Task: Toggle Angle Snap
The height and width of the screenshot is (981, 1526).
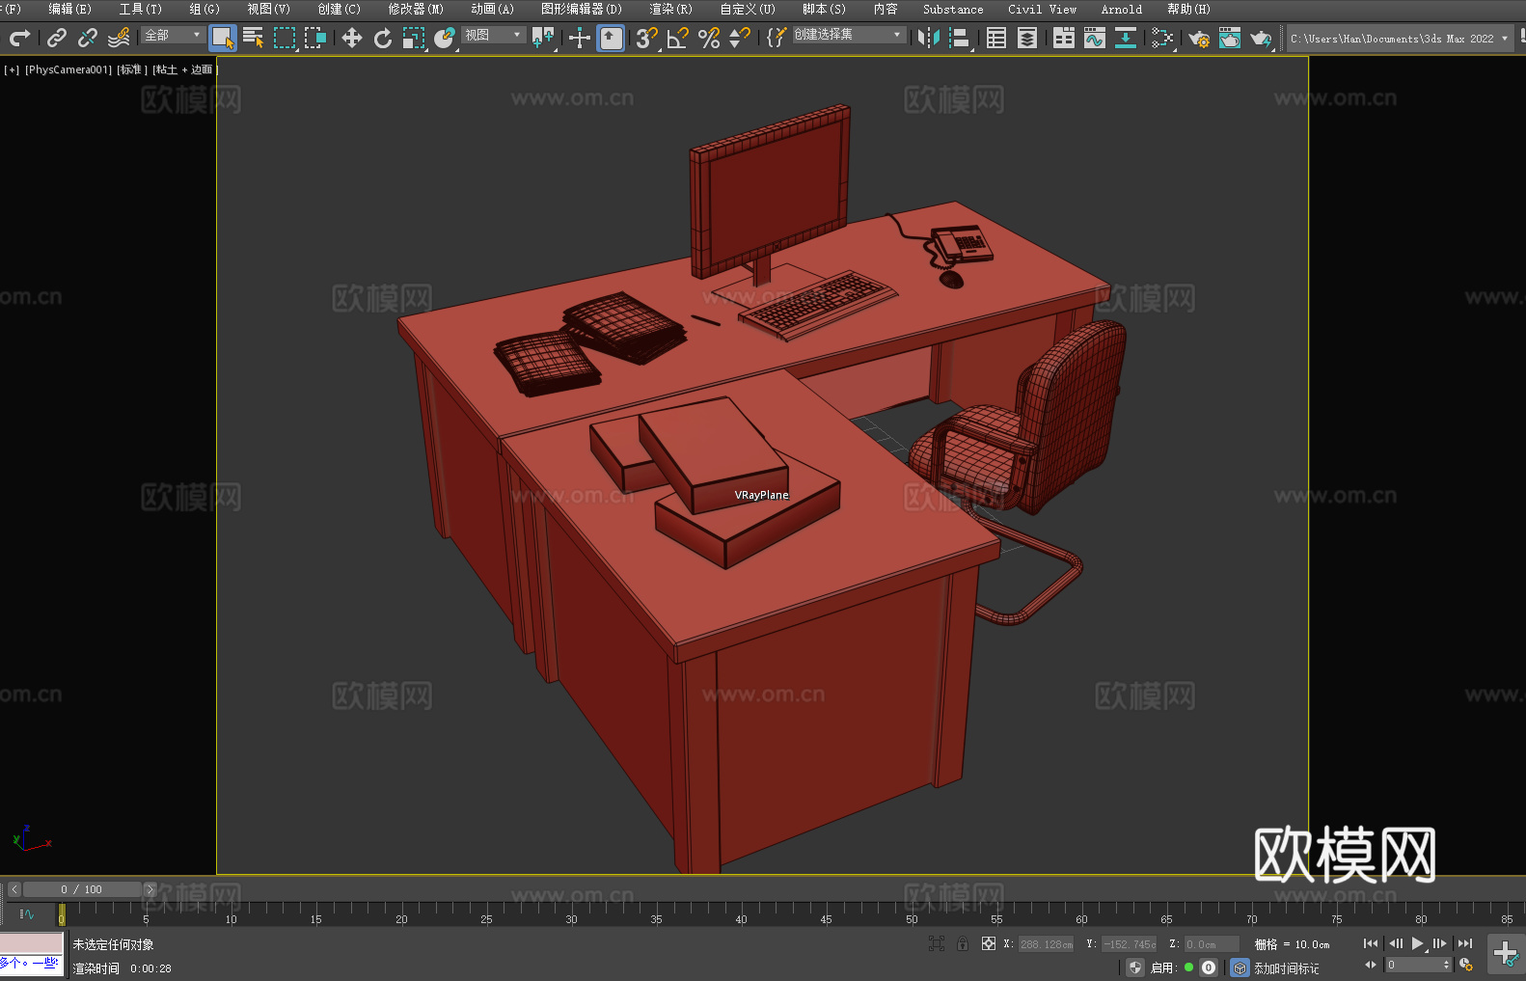Action: pos(678,38)
